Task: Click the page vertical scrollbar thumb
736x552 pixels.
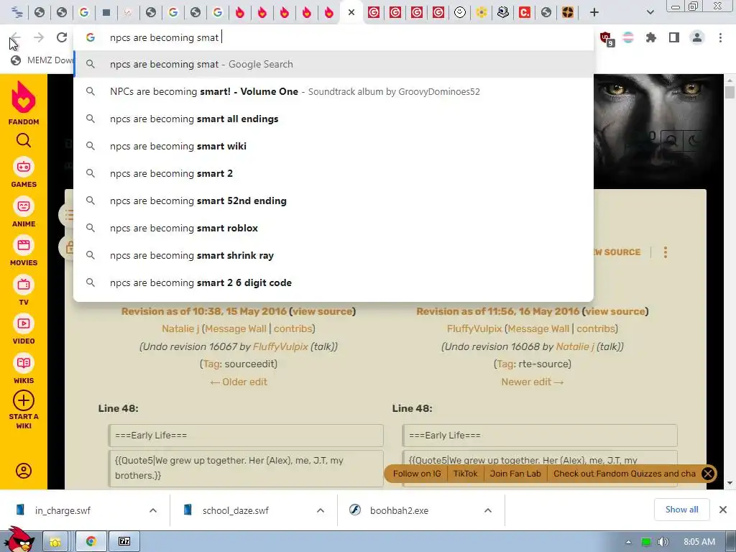Action: pyautogui.click(x=730, y=92)
